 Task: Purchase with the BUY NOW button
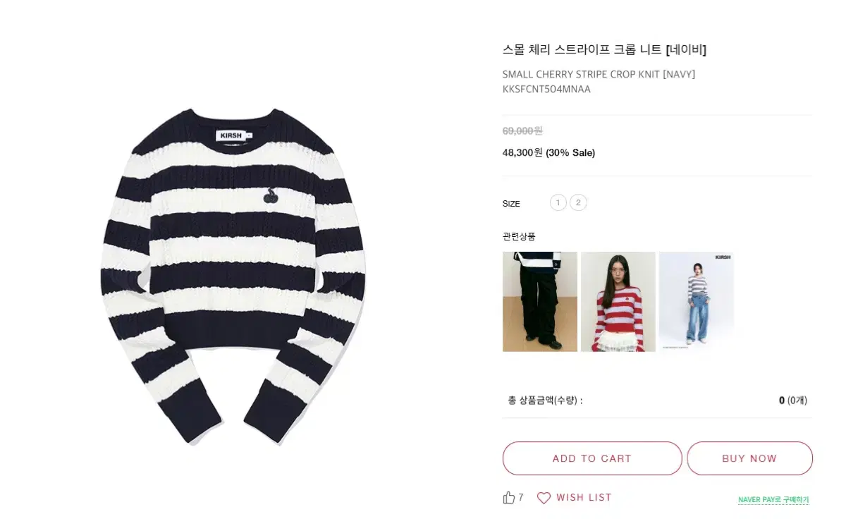tap(749, 458)
